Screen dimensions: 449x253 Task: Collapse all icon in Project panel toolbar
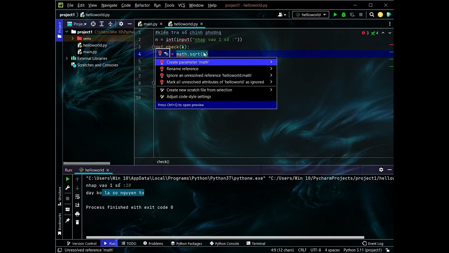(110, 24)
